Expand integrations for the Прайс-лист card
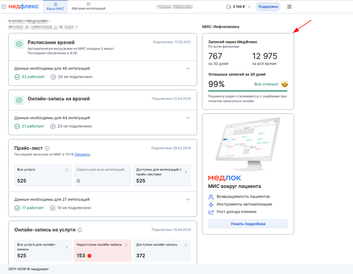 [x=188, y=199]
